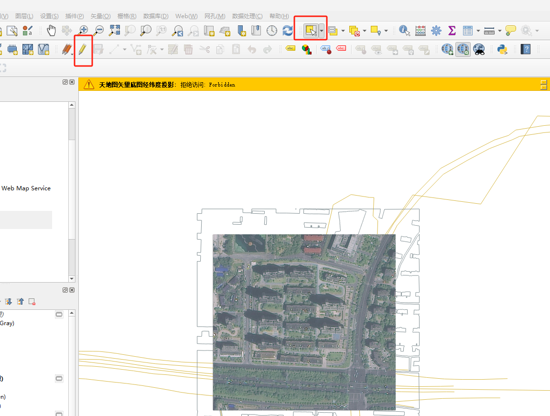550x416 pixels.
Task: Open the Processing Toolbox gear icon
Action: [436, 31]
